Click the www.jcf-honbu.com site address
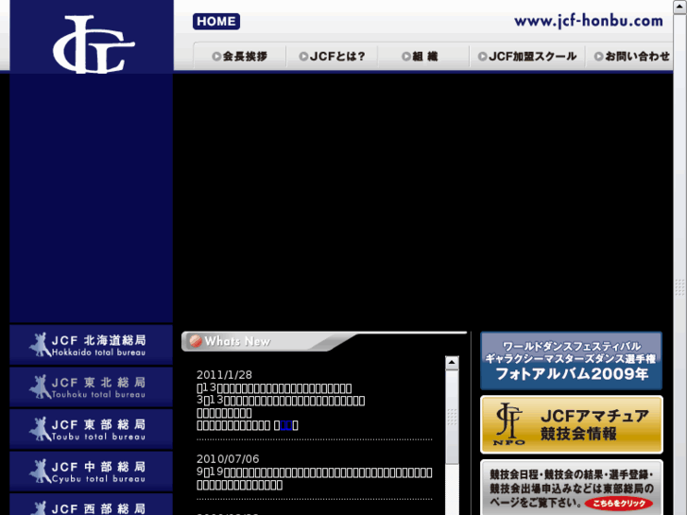Image resolution: width=687 pixels, height=515 pixels. pyautogui.click(x=589, y=21)
